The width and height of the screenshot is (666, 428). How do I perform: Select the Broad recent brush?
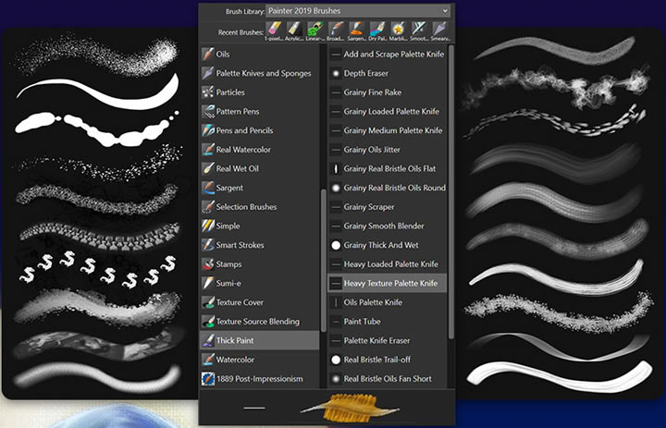tap(337, 31)
